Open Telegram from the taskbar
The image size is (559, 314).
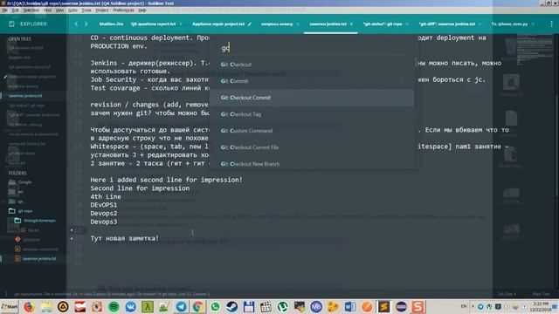[x=181, y=306]
